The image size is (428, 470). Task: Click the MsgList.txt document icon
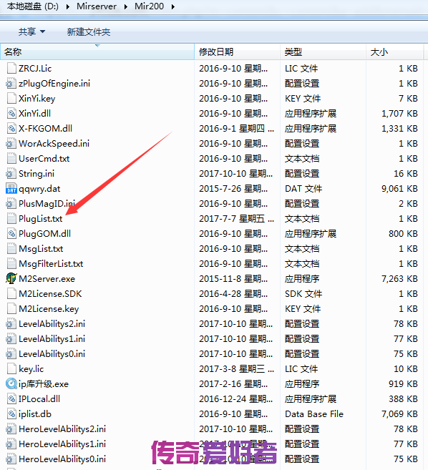(x=11, y=248)
